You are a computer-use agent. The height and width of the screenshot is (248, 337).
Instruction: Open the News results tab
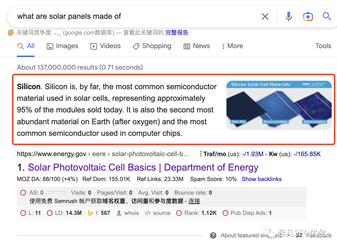197,46
